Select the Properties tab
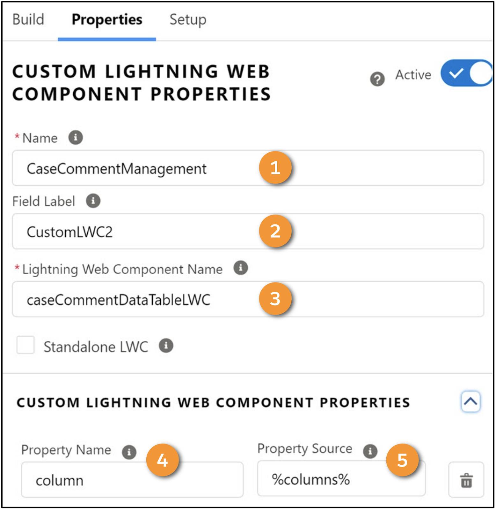 tap(106, 20)
